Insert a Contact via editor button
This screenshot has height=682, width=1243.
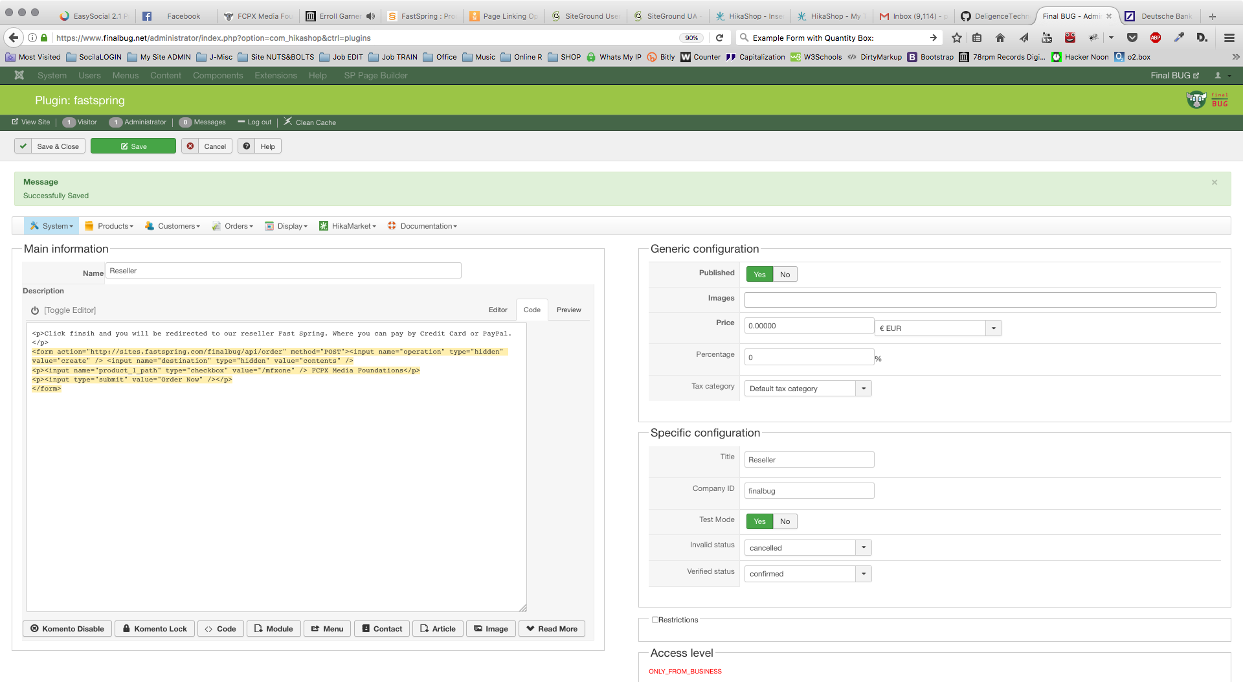tap(382, 629)
